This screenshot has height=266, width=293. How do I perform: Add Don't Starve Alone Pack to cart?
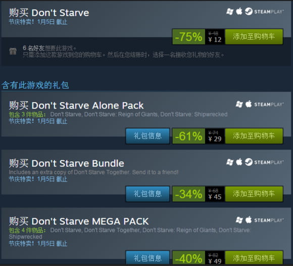coord(254,136)
